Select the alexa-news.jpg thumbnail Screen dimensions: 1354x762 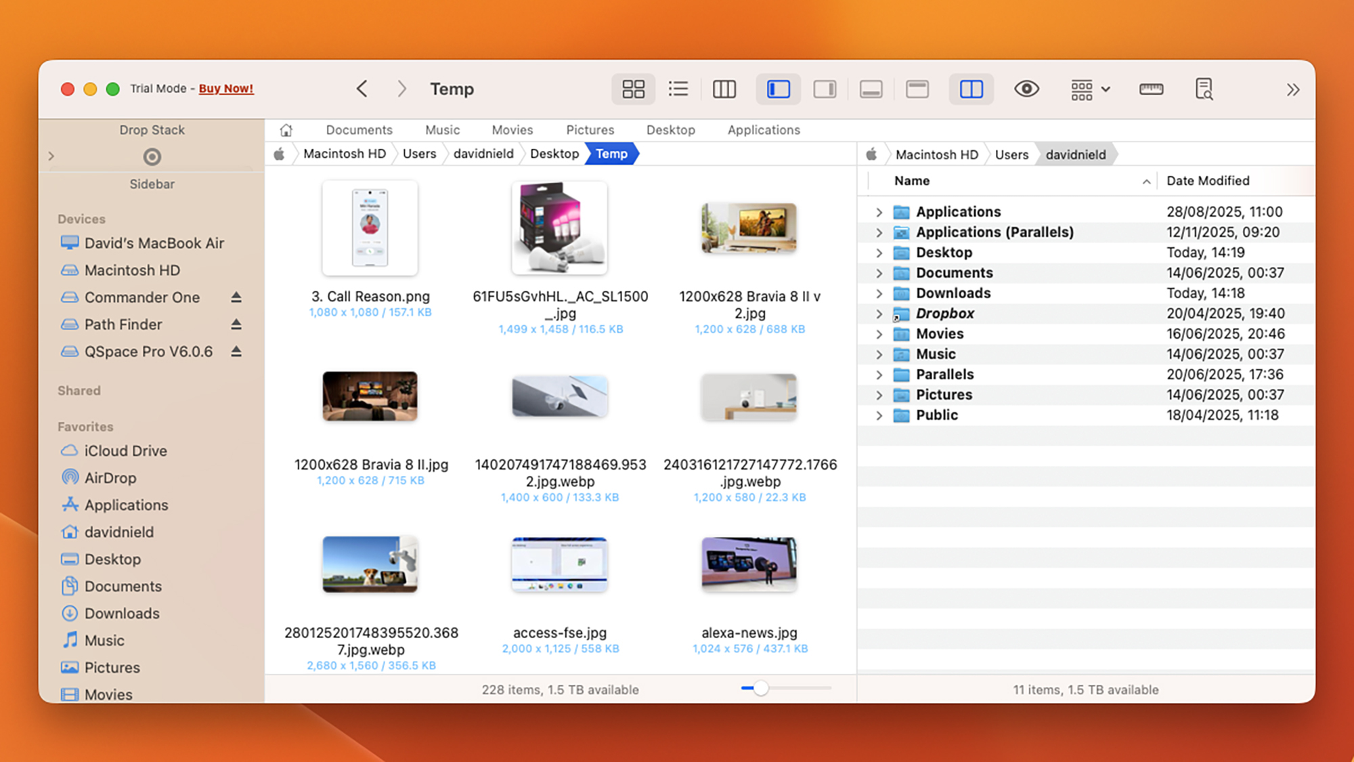(749, 564)
